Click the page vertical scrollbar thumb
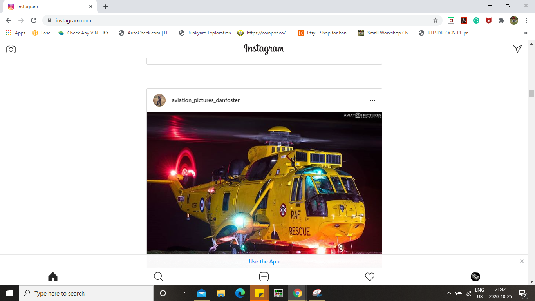Image resolution: width=535 pixels, height=301 pixels. point(531,93)
